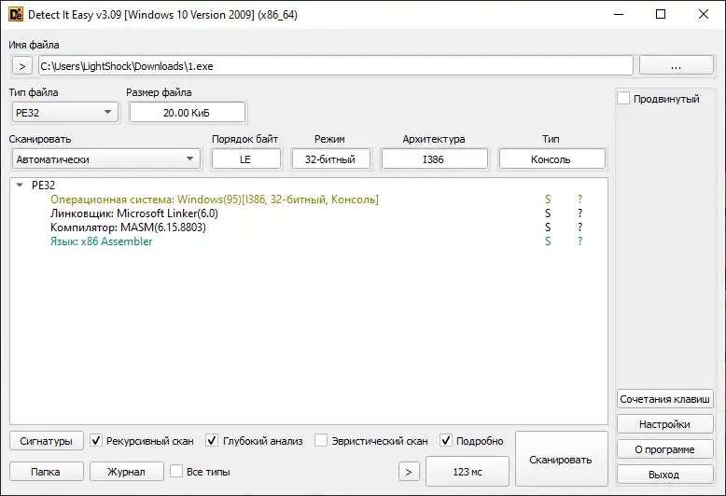Click ? in the Операционная система row
This screenshot has width=726, height=496.
579,200
